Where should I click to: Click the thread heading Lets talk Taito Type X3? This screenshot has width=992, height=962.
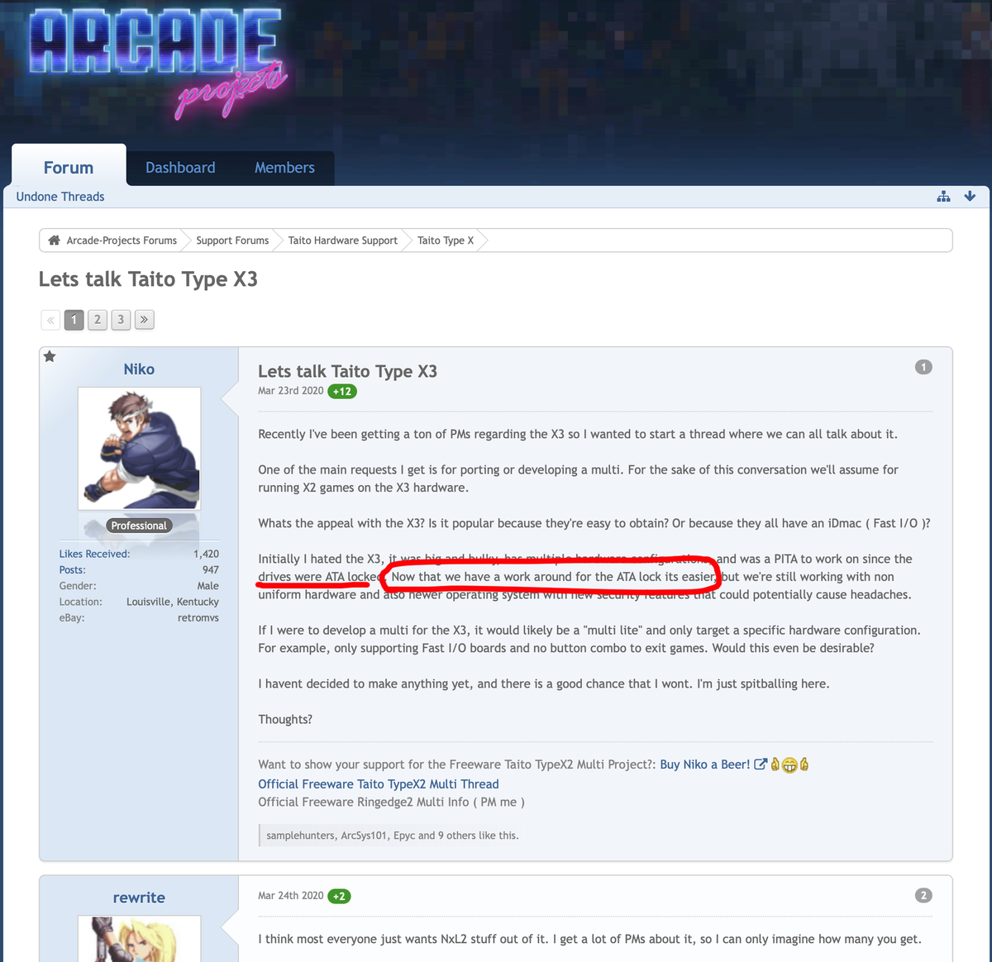point(148,279)
